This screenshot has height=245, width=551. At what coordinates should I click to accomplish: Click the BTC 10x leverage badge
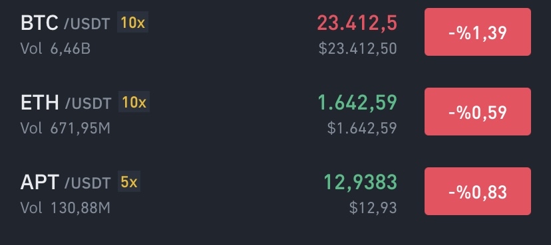133,23
